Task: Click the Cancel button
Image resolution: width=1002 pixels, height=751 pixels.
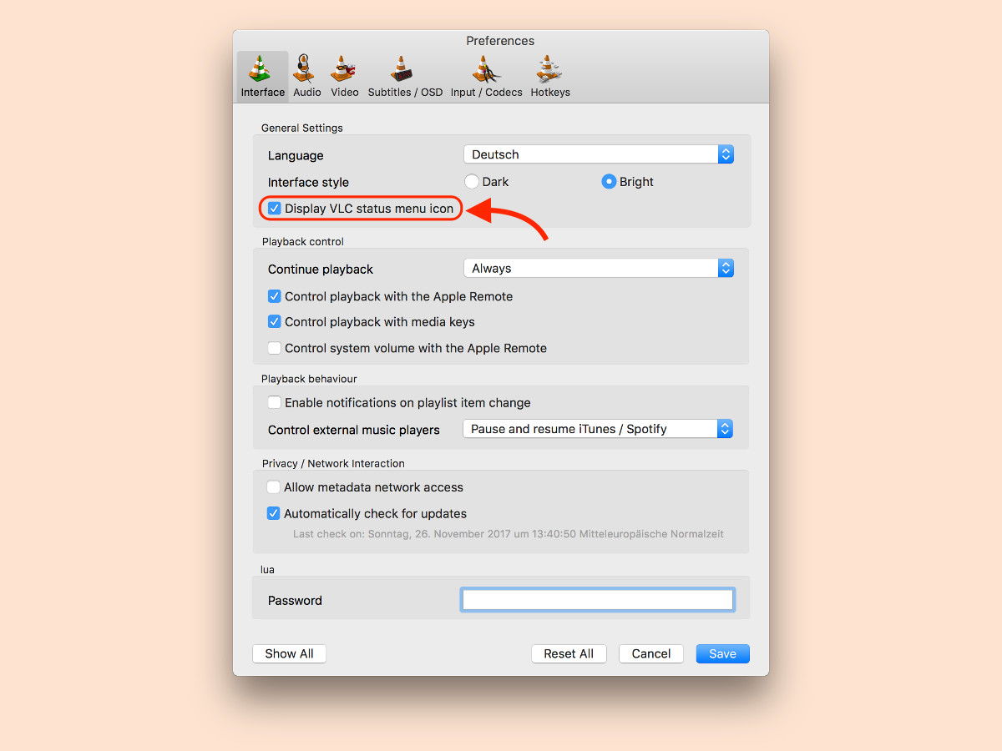Action: click(651, 653)
